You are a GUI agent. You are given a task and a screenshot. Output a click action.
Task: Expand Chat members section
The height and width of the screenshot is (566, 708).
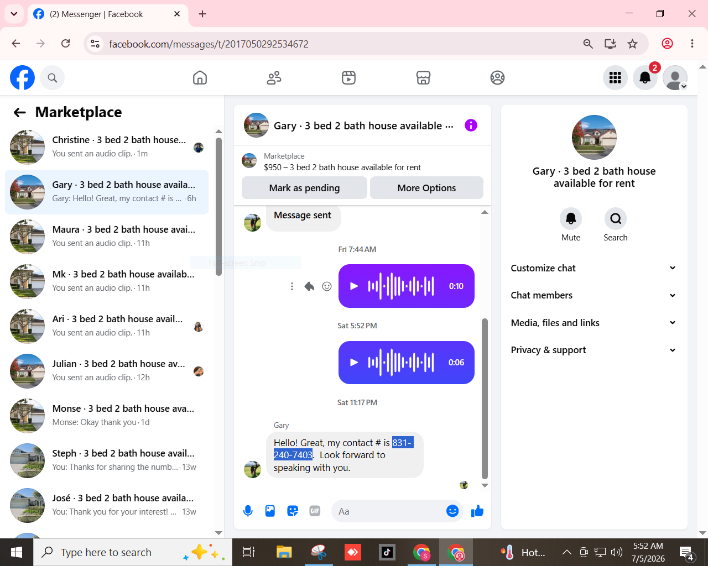[x=594, y=295]
